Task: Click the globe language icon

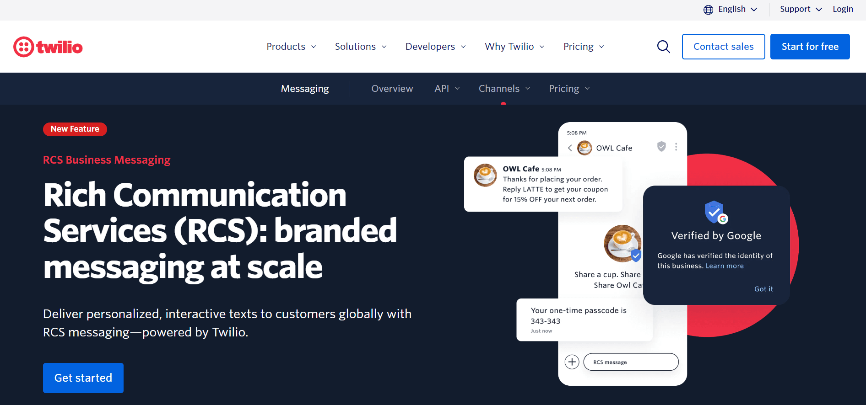Action: [708, 10]
